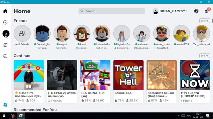Click ewgrhii's game status Strength
This screenshot has height=119, width=213.
point(62,48)
